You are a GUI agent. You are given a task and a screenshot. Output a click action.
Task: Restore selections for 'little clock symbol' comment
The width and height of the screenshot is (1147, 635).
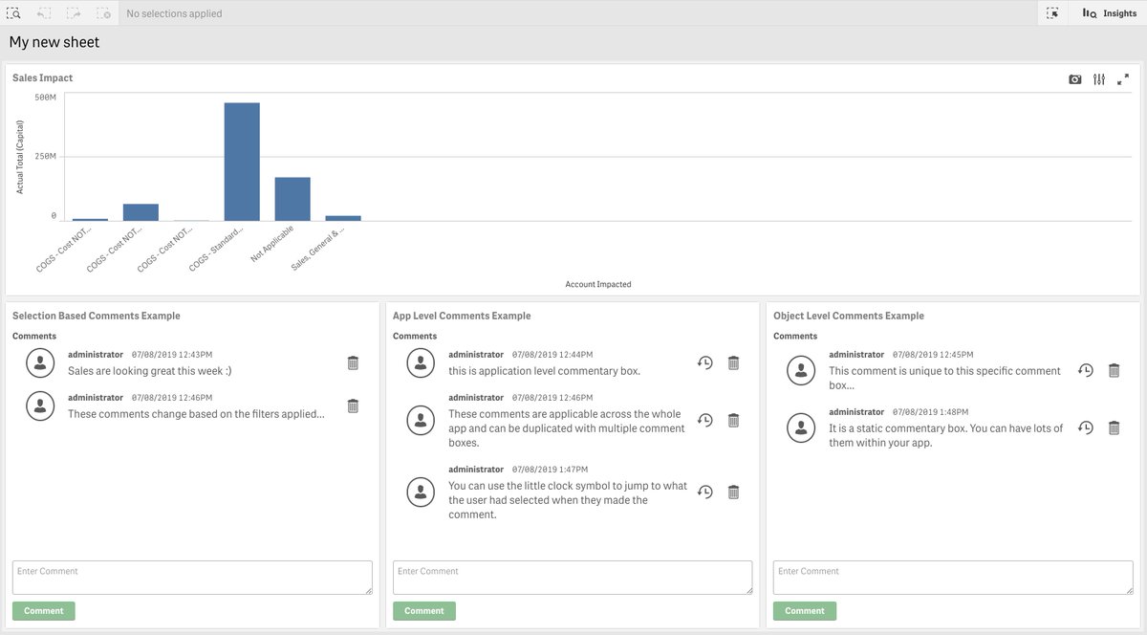click(704, 492)
